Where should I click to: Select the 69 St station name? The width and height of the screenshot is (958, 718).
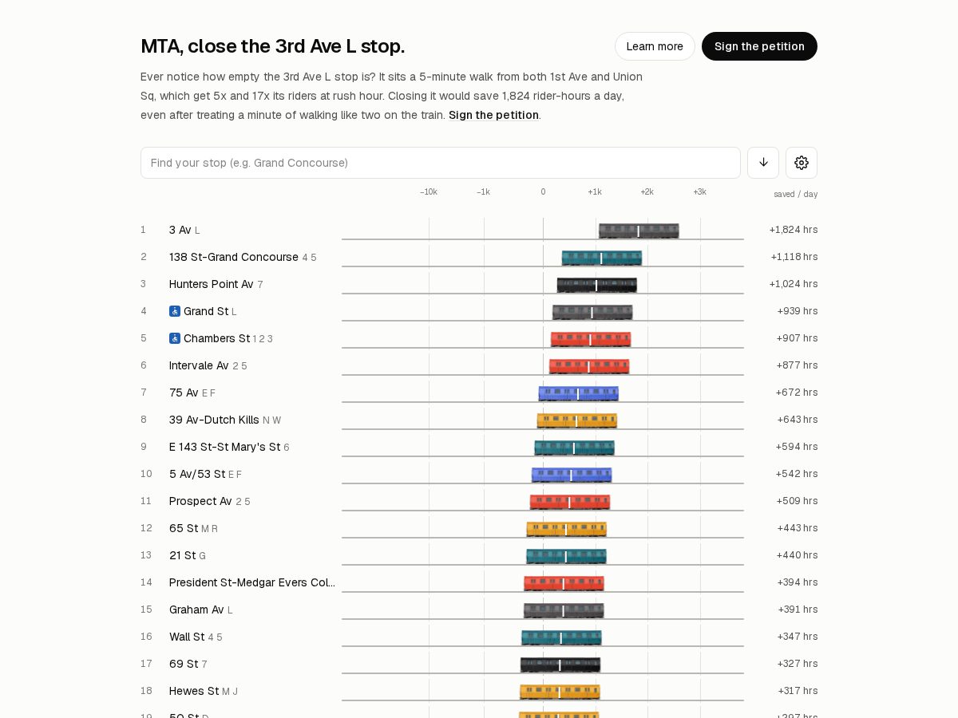point(184,664)
